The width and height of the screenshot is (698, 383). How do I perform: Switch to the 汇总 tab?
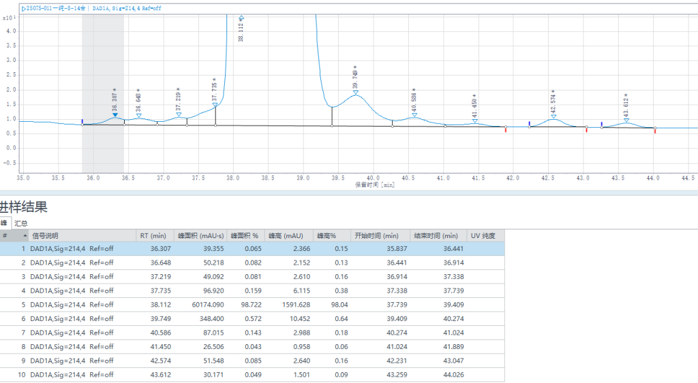pos(21,223)
